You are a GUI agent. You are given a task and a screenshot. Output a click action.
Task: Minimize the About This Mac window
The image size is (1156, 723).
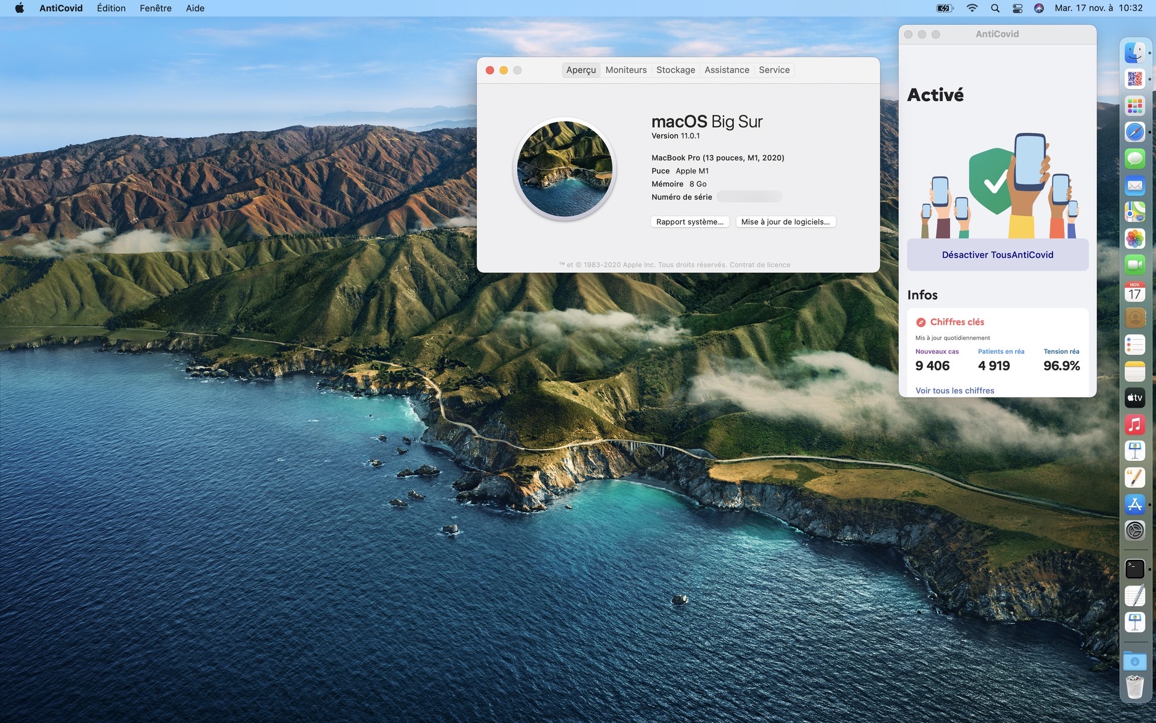point(504,70)
